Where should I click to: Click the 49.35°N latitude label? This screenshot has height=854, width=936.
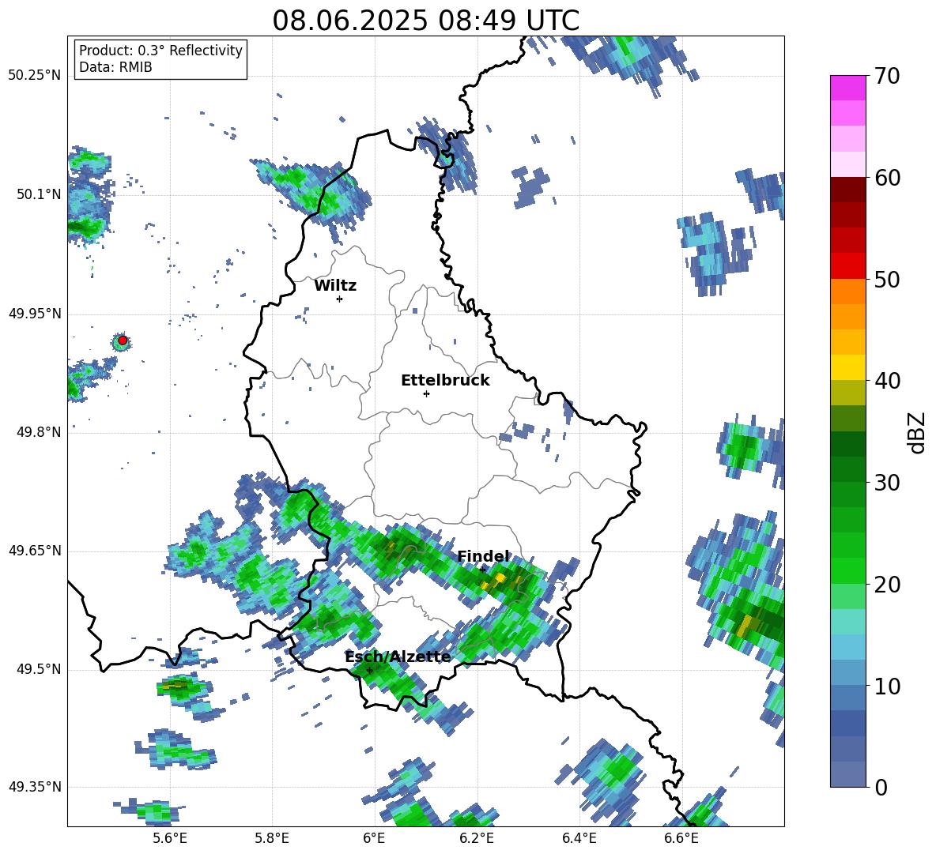coord(35,787)
